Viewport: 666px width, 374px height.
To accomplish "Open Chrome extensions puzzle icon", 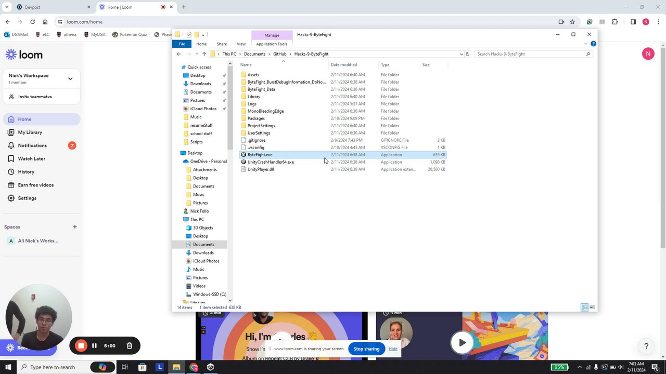I will click(615, 22).
